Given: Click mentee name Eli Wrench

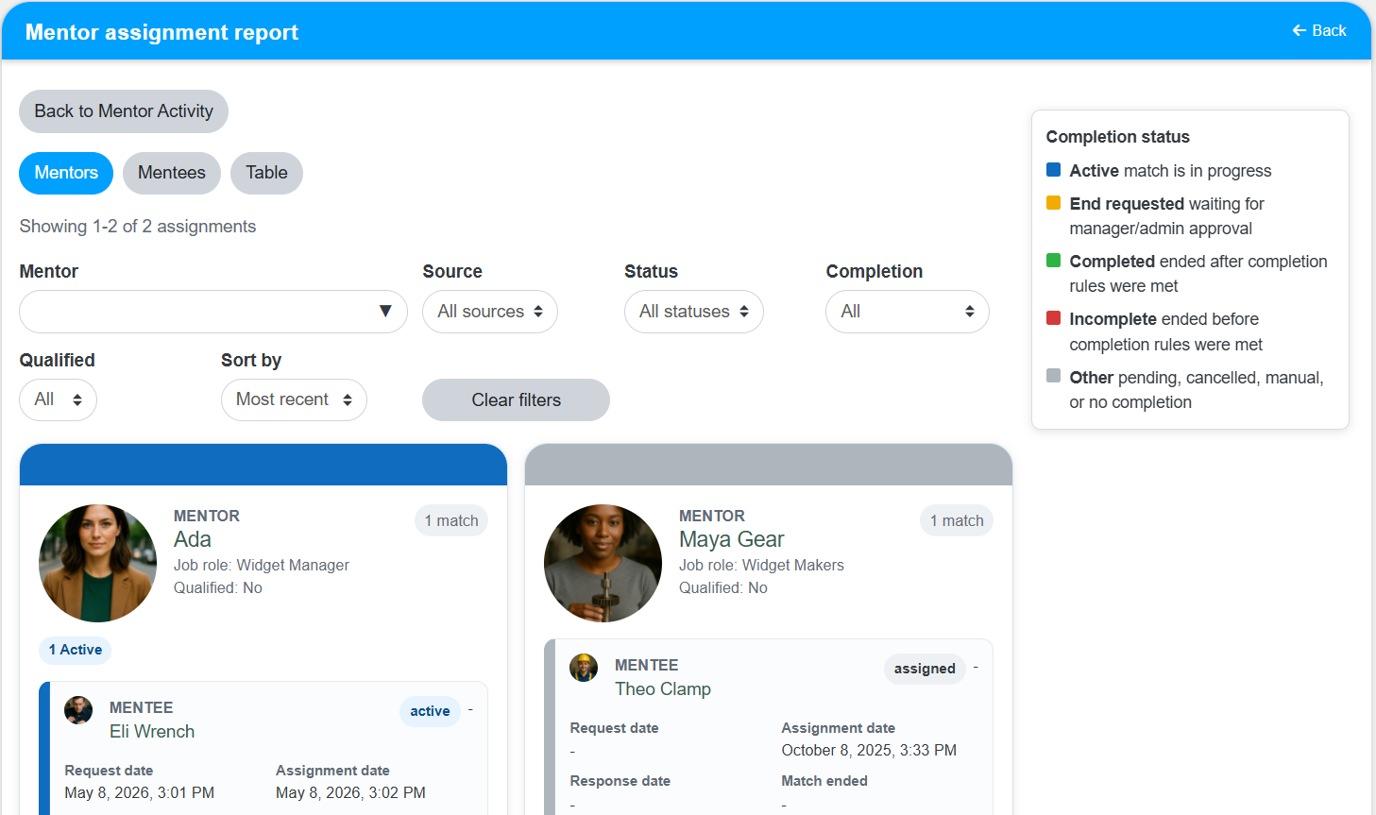Looking at the screenshot, I should pos(152,732).
